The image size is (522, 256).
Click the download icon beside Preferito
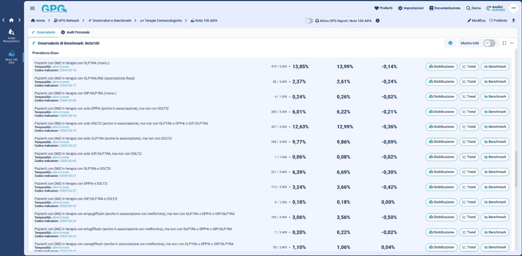tap(514, 21)
